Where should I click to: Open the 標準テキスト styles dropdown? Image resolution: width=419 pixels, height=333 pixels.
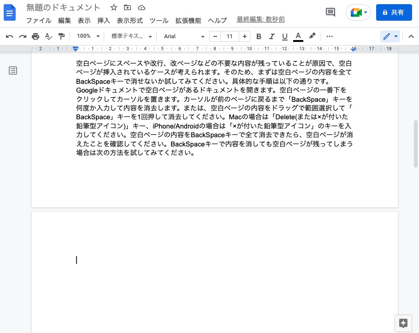tap(130, 36)
